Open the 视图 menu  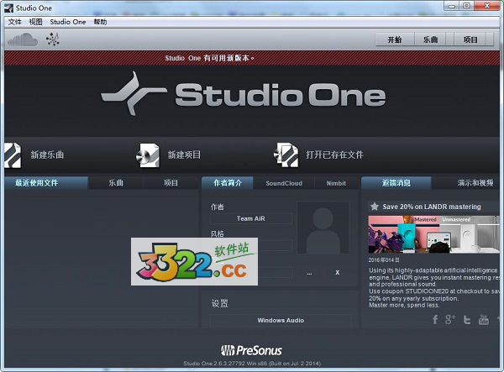[35, 22]
